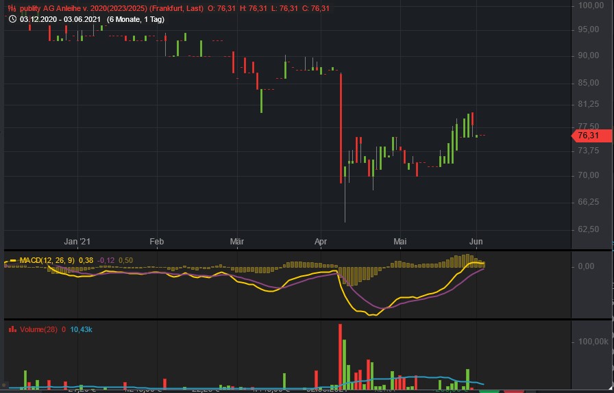Click the red volume value 0
614x393 pixels.
point(64,329)
